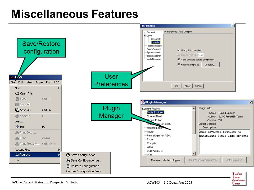Choose Restore Configuration From ... entry
The image size is (254, 190).
click(85, 171)
